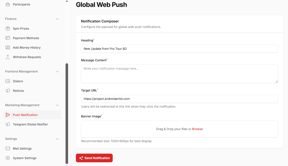
Task: Click the Notices megaphone icon
Action: coord(8,91)
